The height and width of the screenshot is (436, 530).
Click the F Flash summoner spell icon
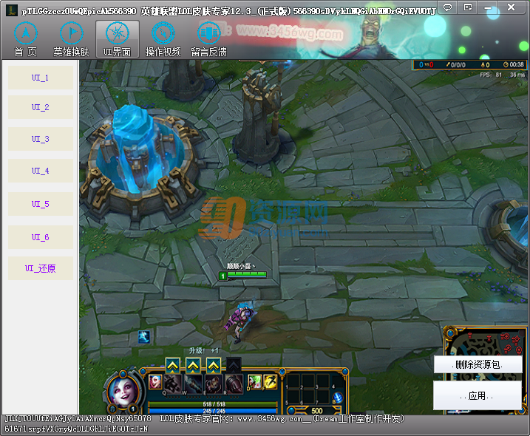tap(270, 382)
